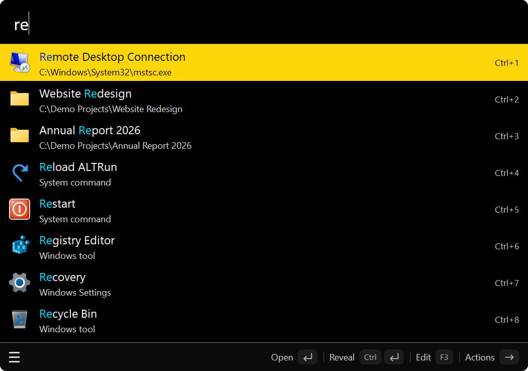Click 'System command' under Reload ALTRun
Viewport: 528px width, 371px height.
point(75,182)
